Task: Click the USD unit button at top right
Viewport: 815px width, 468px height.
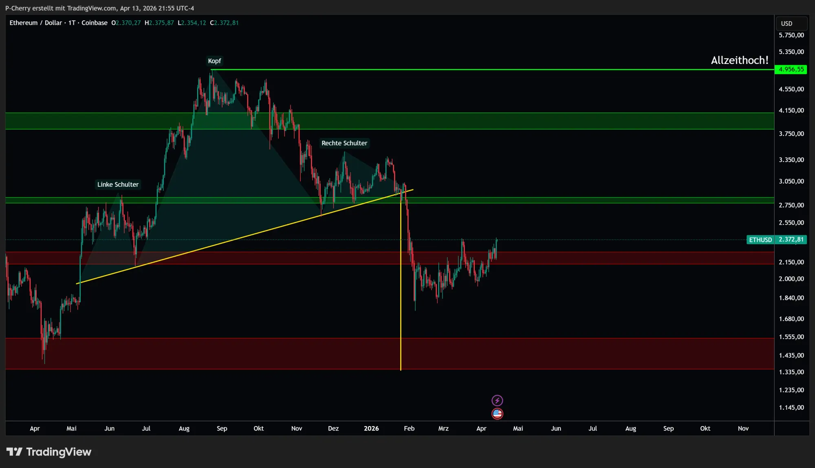Action: point(791,23)
